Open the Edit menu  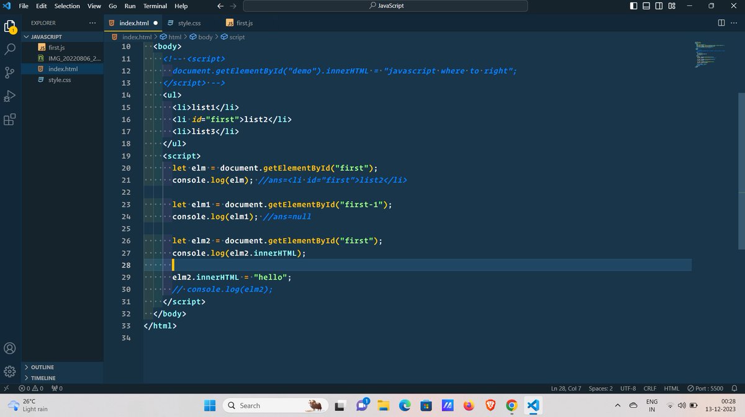coord(41,6)
